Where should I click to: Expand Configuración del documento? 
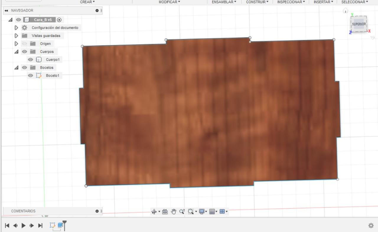click(x=17, y=28)
